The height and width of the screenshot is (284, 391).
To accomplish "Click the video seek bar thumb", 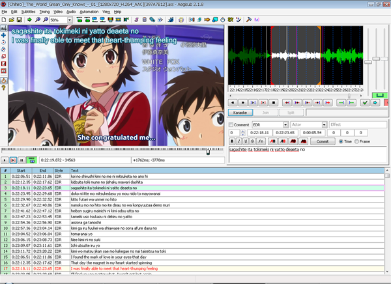I will (x=208, y=151).
